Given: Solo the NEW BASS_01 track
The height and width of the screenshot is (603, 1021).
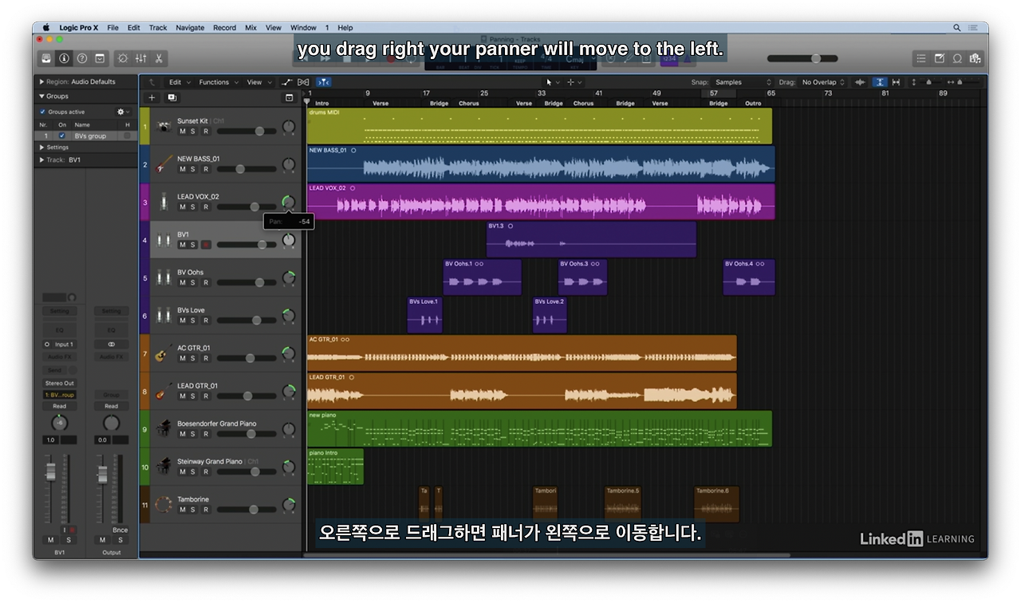Looking at the screenshot, I should [x=193, y=169].
